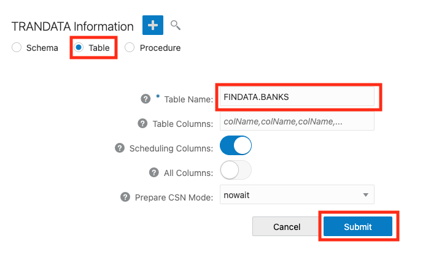Expand the Prepare CSN Mode dropdown
The height and width of the screenshot is (268, 439).
coord(297,195)
